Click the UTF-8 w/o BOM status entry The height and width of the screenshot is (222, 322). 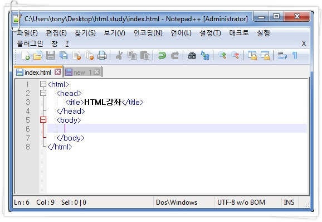[241, 202]
